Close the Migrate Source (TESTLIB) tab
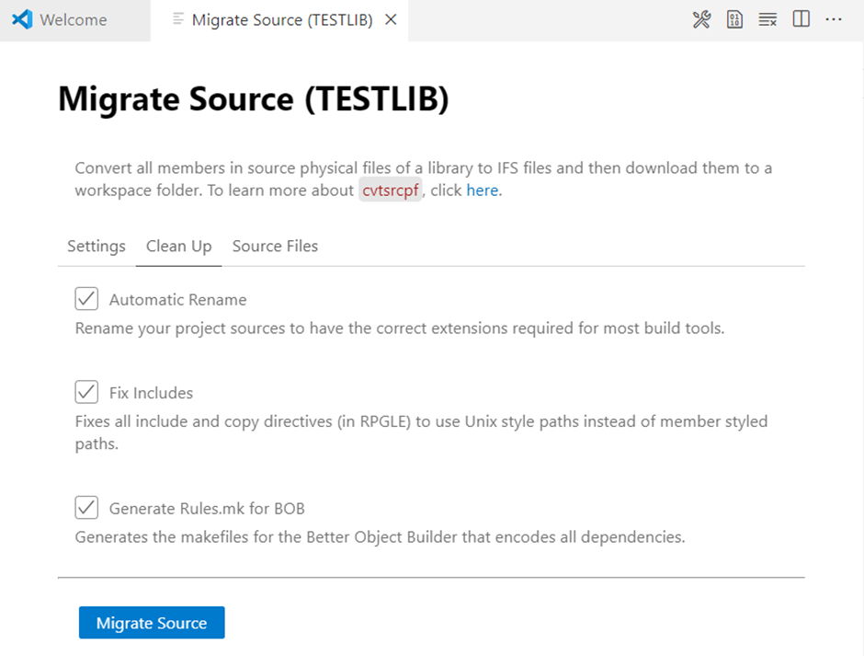The width and height of the screenshot is (864, 656). point(391,20)
